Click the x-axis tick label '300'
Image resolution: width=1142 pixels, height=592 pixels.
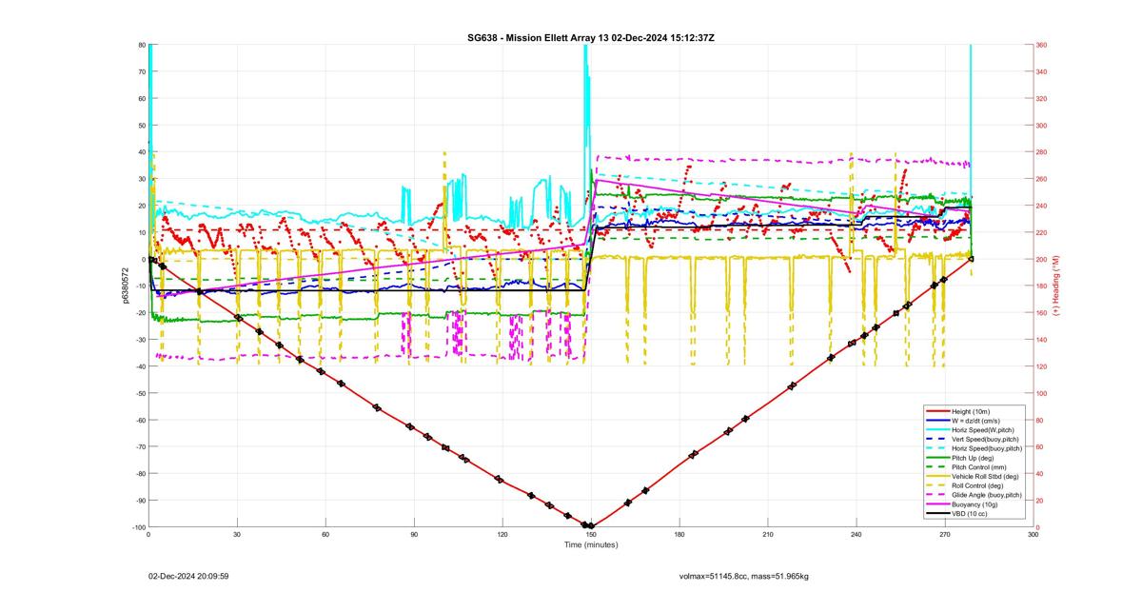click(1033, 535)
